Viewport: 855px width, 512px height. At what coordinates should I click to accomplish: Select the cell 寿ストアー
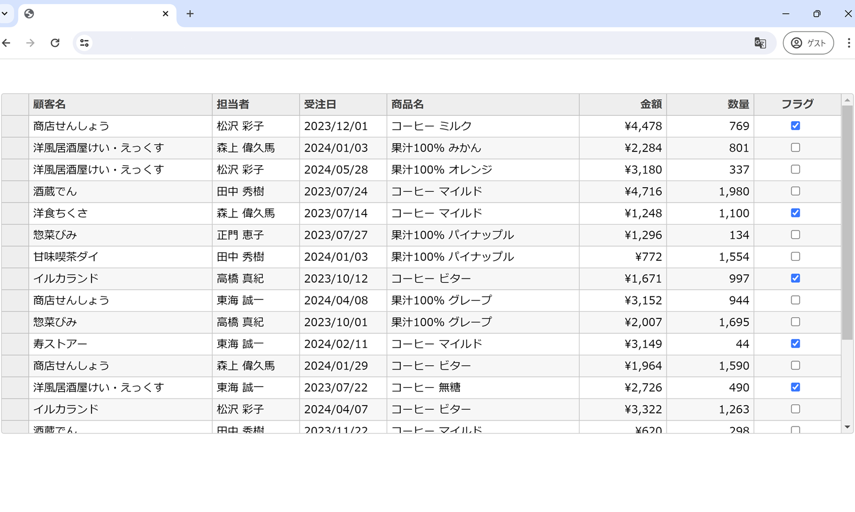[120, 344]
